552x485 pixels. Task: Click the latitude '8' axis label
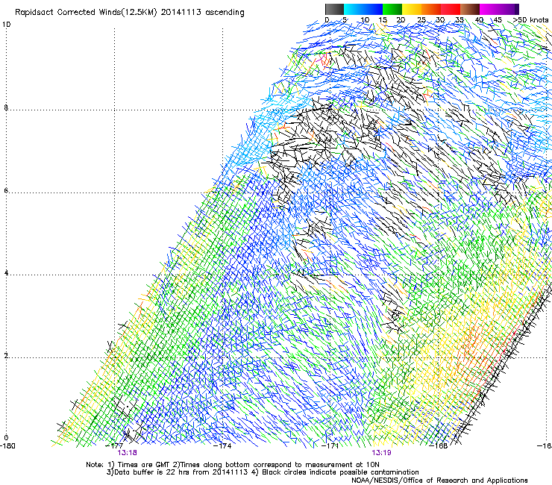coord(6,107)
